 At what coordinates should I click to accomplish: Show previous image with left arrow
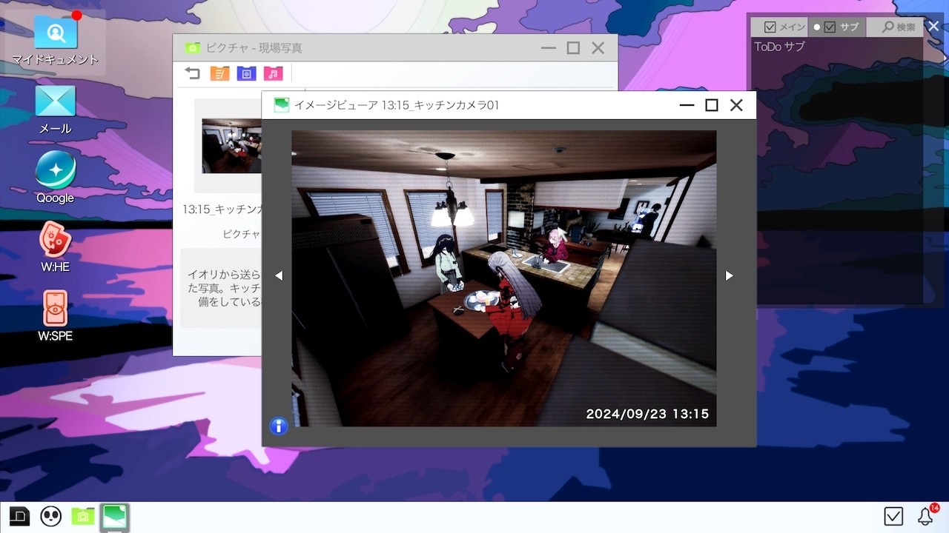(x=279, y=275)
